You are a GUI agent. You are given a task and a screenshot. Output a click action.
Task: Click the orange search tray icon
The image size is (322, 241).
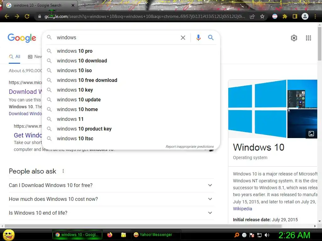236,235
